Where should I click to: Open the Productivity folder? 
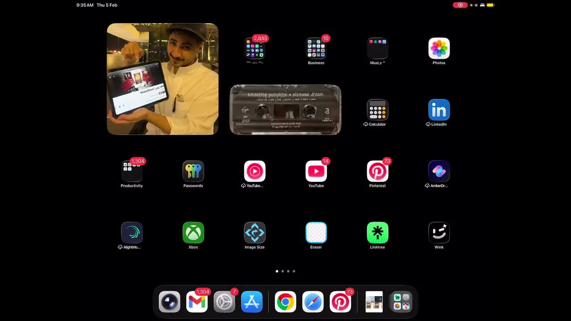(x=132, y=171)
